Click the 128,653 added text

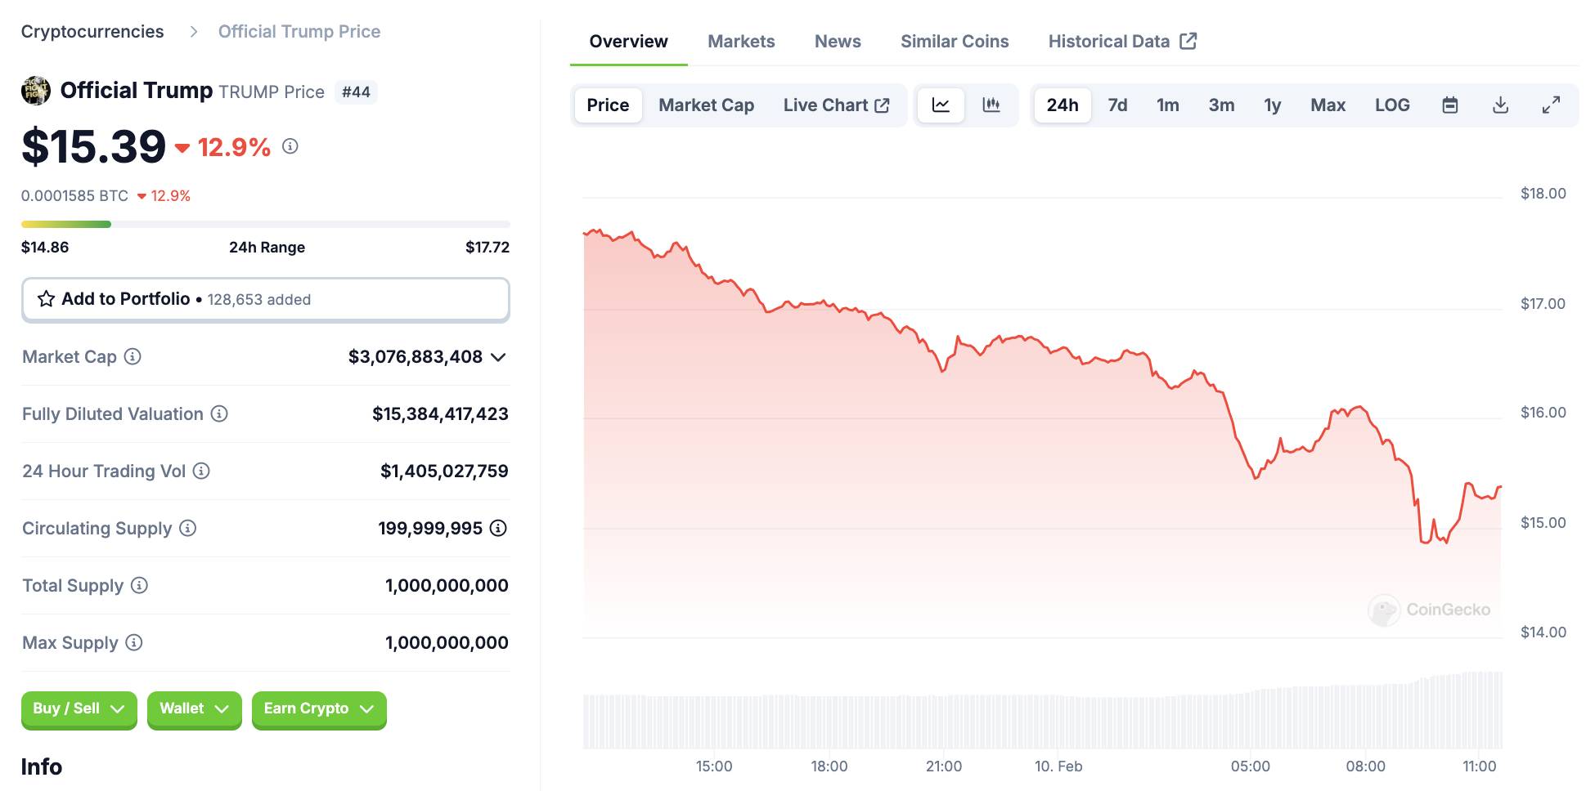tap(259, 300)
